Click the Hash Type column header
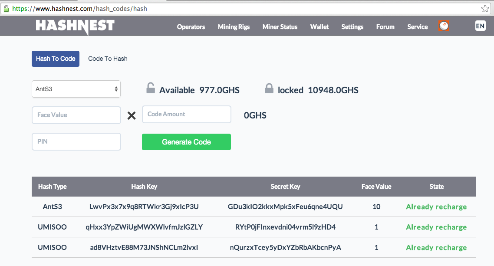Viewport: 494px width, 266px height. pyautogui.click(x=52, y=187)
